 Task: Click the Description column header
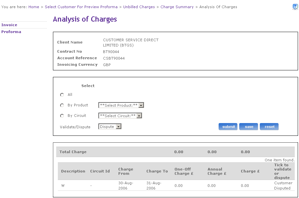(73, 171)
